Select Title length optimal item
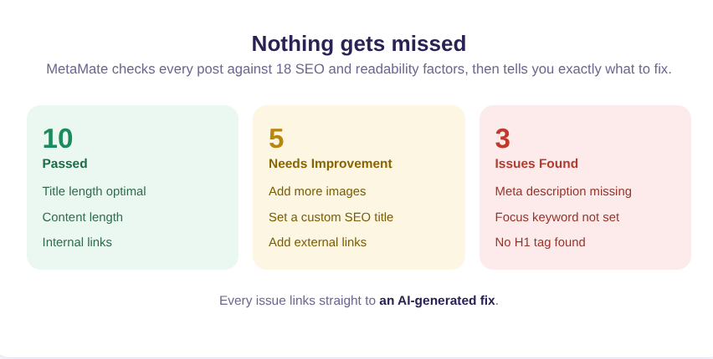The width and height of the screenshot is (713, 359). coord(94,191)
